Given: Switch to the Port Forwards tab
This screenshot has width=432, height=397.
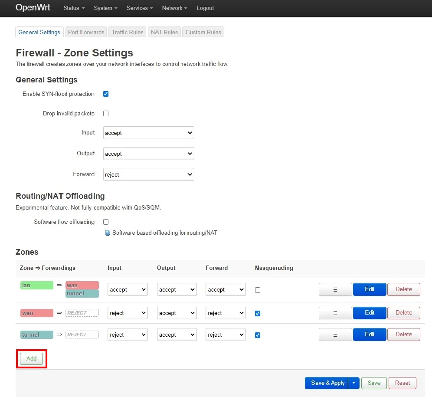Looking at the screenshot, I should 86,32.
